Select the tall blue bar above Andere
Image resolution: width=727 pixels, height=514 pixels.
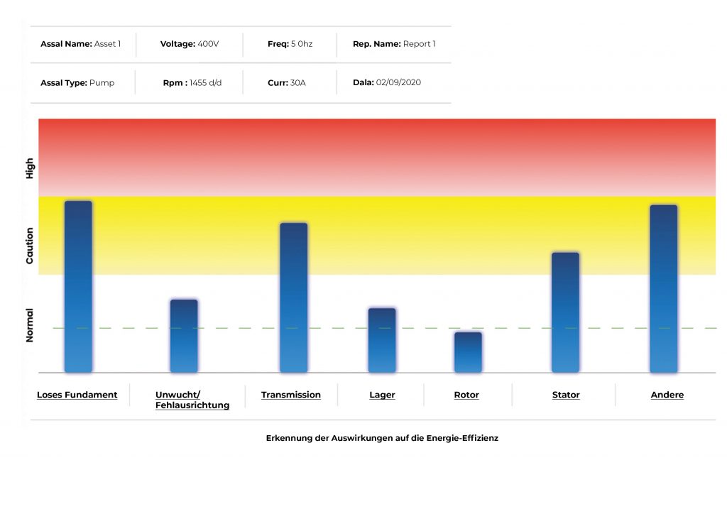point(664,288)
